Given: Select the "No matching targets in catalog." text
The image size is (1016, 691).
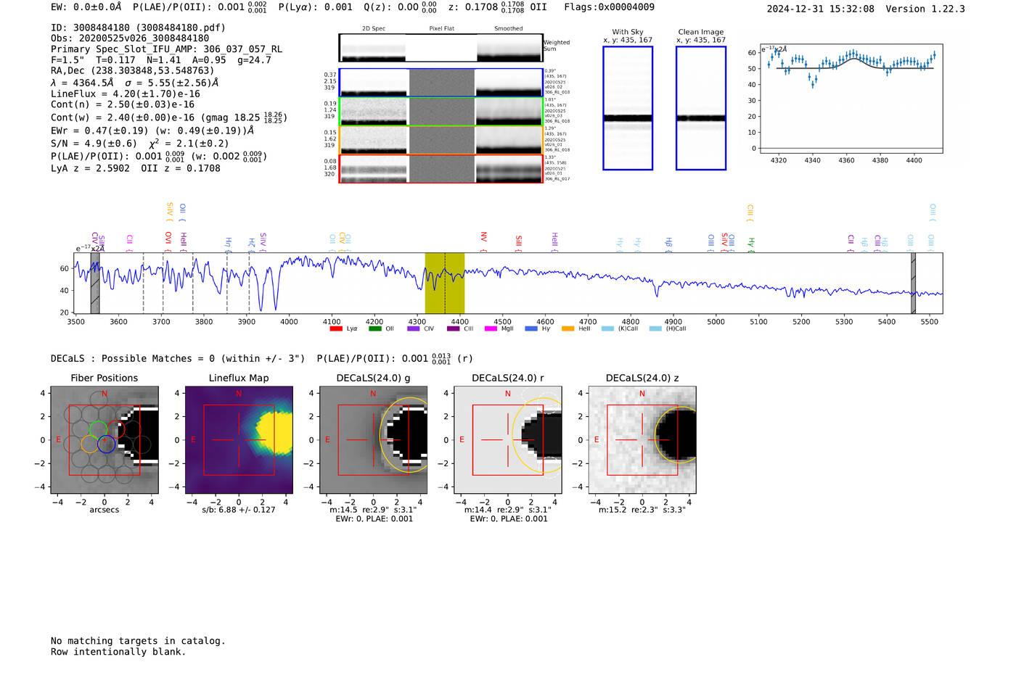Looking at the screenshot, I should [138, 641].
